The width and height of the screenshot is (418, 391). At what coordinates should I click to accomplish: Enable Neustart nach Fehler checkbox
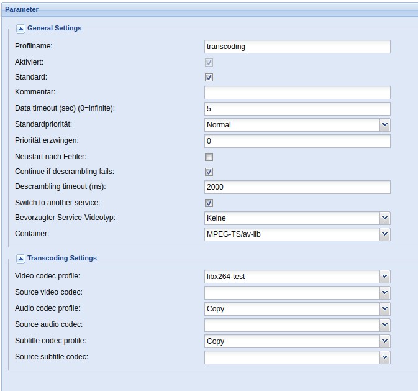209,157
